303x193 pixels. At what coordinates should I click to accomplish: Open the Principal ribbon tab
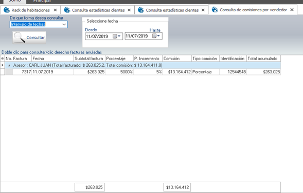(x=42, y=1)
